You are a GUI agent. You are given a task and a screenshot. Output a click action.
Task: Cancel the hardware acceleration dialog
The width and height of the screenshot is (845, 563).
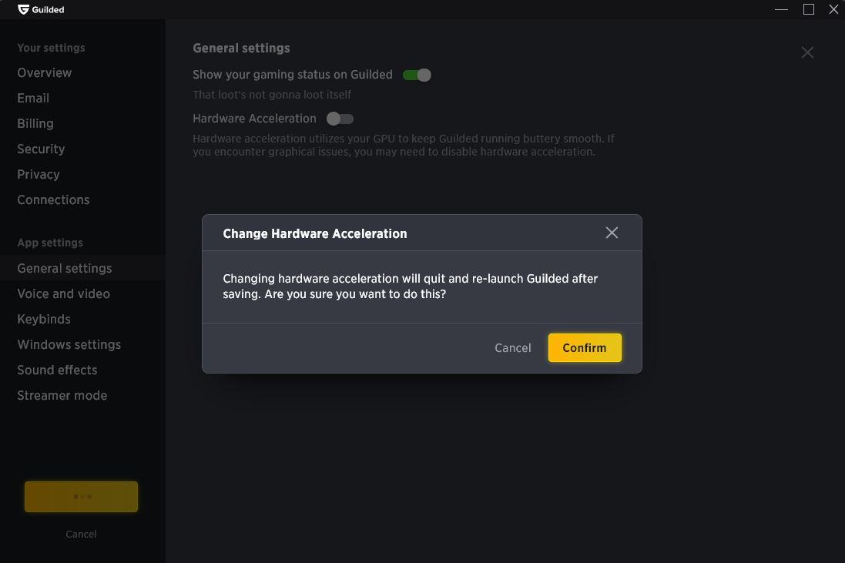pyautogui.click(x=513, y=348)
